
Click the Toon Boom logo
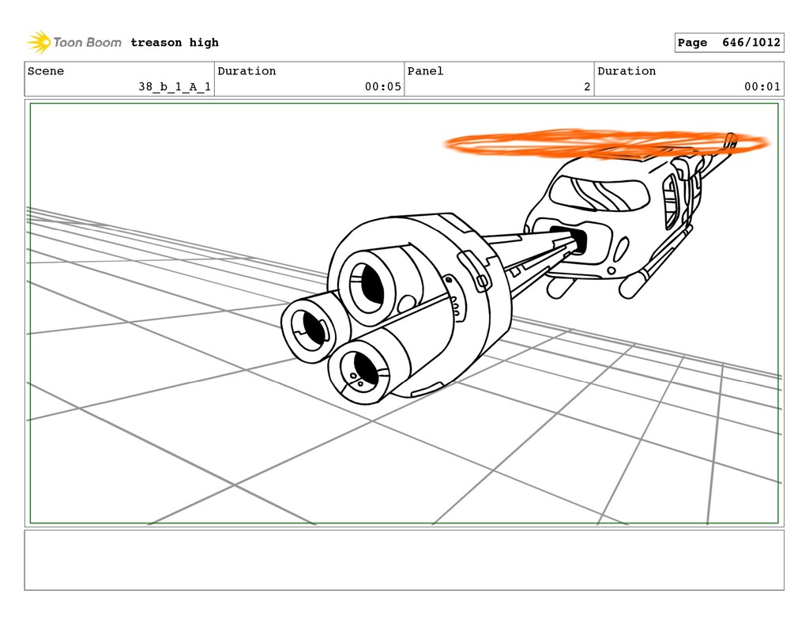pyautogui.click(x=74, y=43)
